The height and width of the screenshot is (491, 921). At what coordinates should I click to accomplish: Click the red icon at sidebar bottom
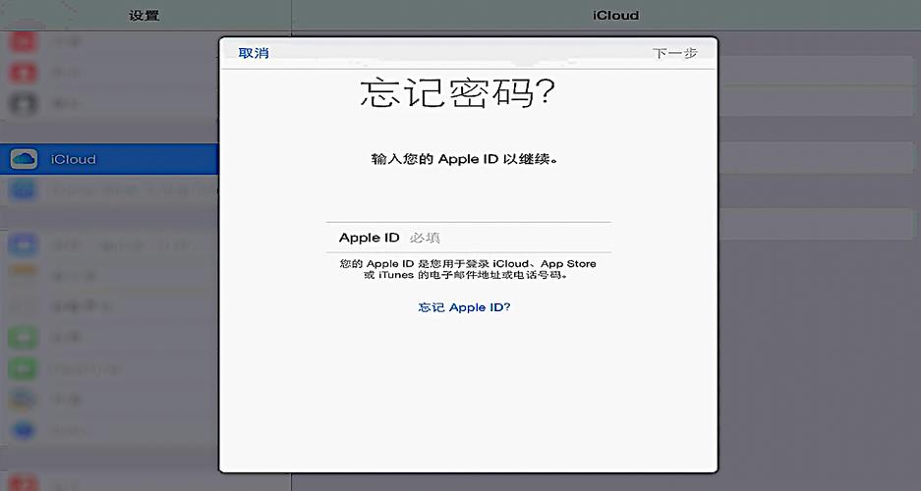tap(24, 483)
